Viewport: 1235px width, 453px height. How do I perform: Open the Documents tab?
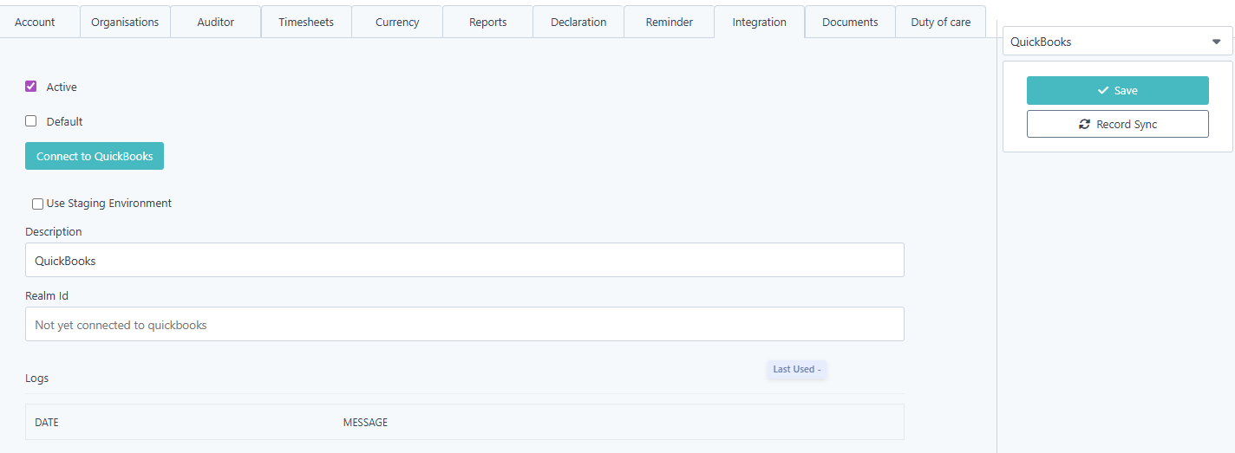(850, 22)
